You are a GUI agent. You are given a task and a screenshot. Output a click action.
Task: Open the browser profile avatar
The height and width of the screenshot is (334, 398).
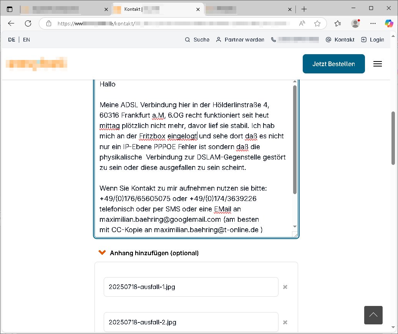(355, 23)
